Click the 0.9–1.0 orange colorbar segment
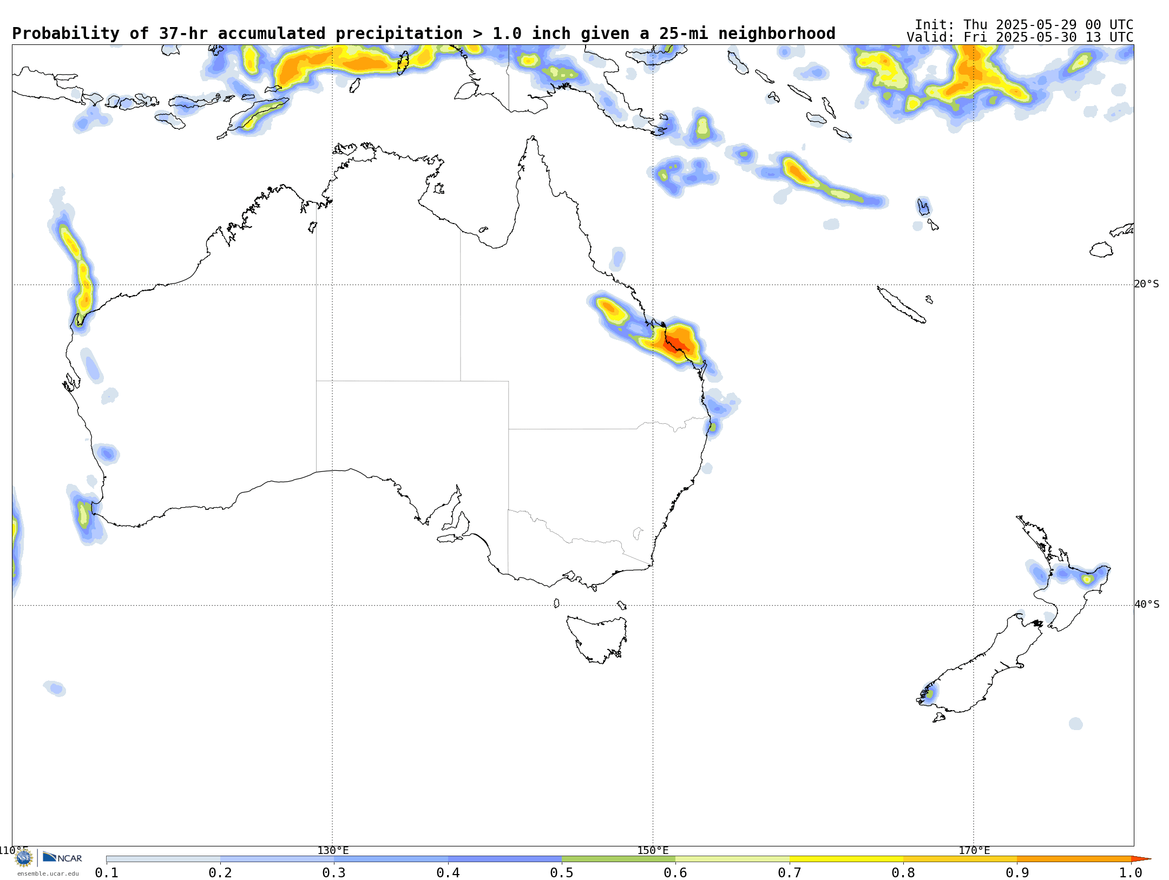The image size is (1169, 880). (x=1074, y=859)
